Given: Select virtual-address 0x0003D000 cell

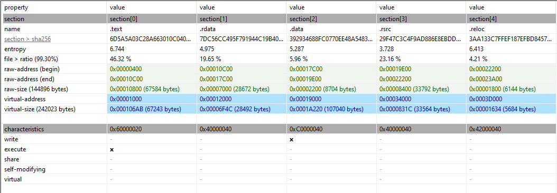Looking at the screenshot, I should click(512, 99).
